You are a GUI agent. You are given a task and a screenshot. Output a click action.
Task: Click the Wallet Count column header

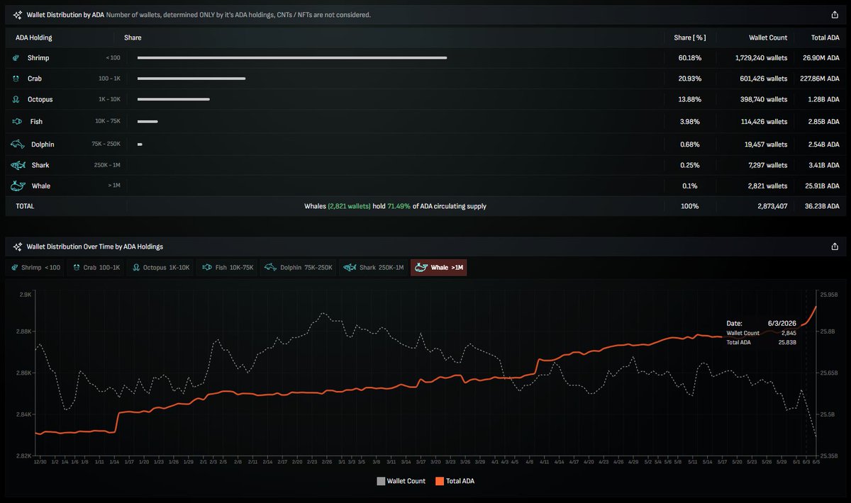(768, 38)
